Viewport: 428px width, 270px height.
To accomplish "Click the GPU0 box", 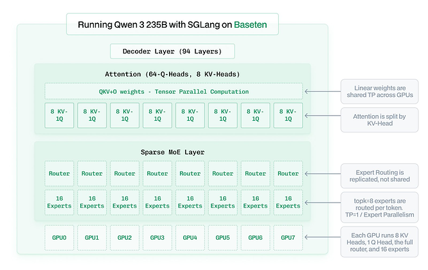I will click(x=59, y=237).
